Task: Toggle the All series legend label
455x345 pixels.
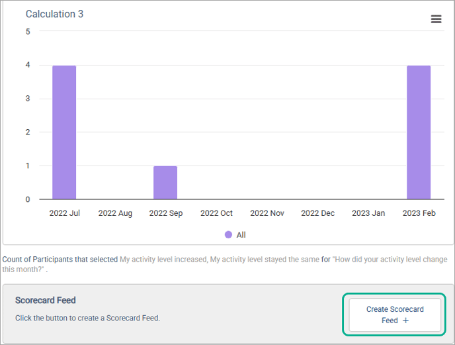Action: pyautogui.click(x=241, y=234)
